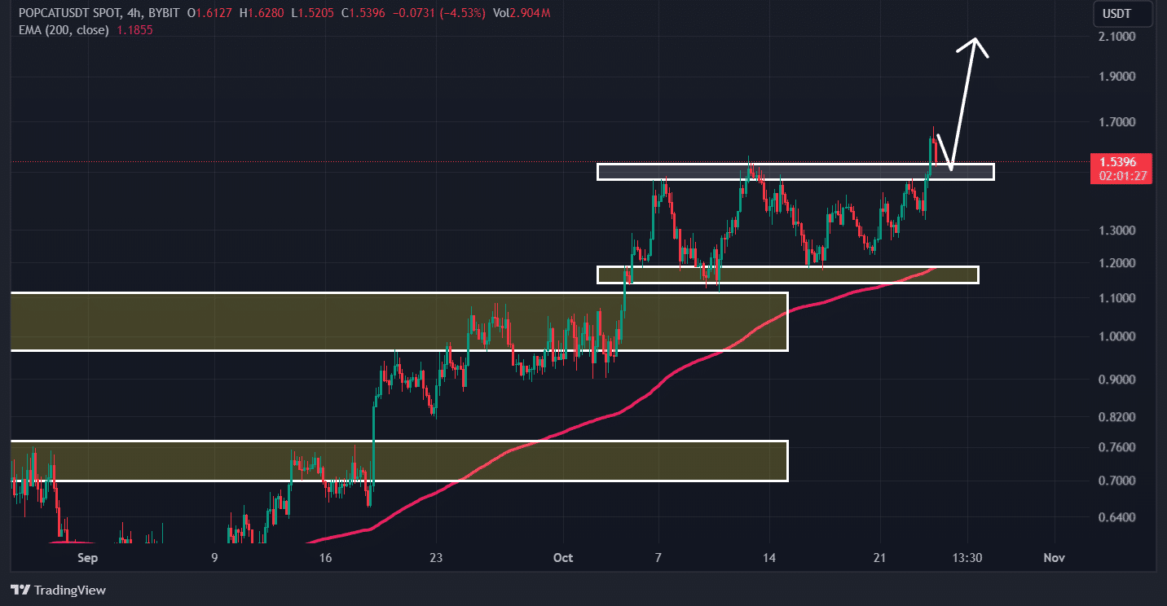Click the Vol 2.904M volume readout
This screenshot has height=606, width=1167.
pos(522,14)
